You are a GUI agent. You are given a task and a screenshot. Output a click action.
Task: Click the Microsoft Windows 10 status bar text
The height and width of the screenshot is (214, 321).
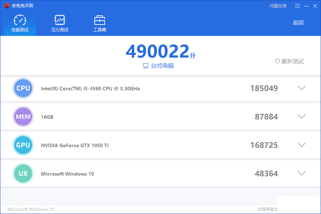pos(31,209)
